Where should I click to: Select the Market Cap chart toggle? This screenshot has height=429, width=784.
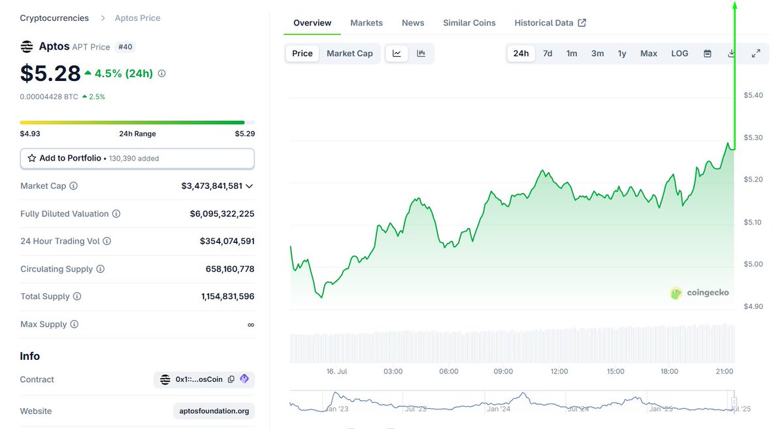coord(350,54)
